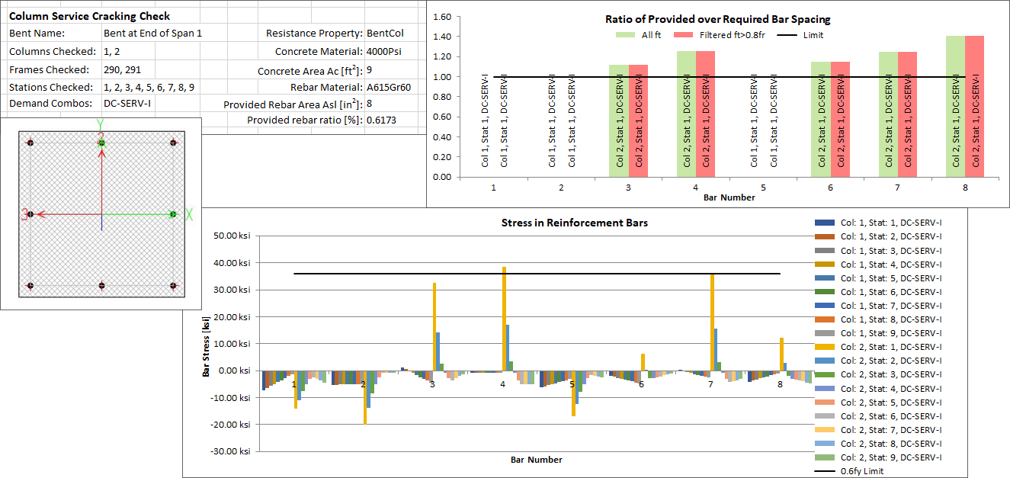The width and height of the screenshot is (1010, 478).
Task: Select the bottom-middle rebar dot in column section
Action: coord(102,286)
